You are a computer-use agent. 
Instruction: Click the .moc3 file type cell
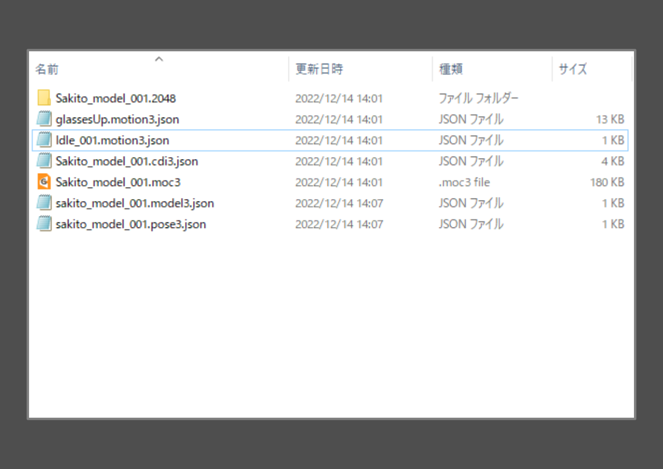464,182
